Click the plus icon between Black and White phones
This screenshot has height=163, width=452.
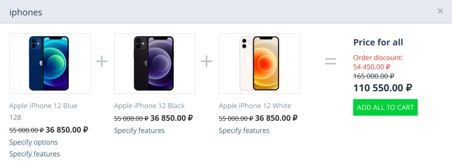(x=207, y=62)
